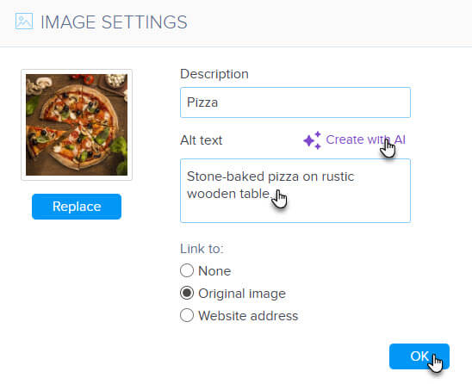Click inside the Alt text box

pyautogui.click(x=295, y=191)
